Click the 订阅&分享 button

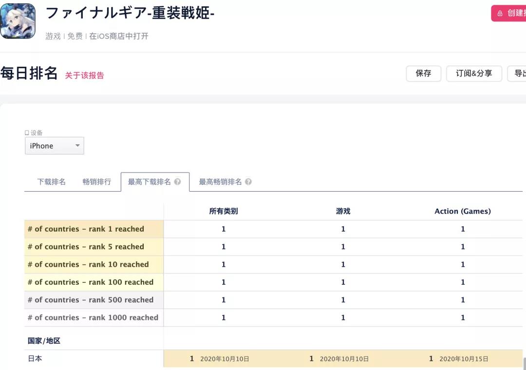(x=474, y=74)
